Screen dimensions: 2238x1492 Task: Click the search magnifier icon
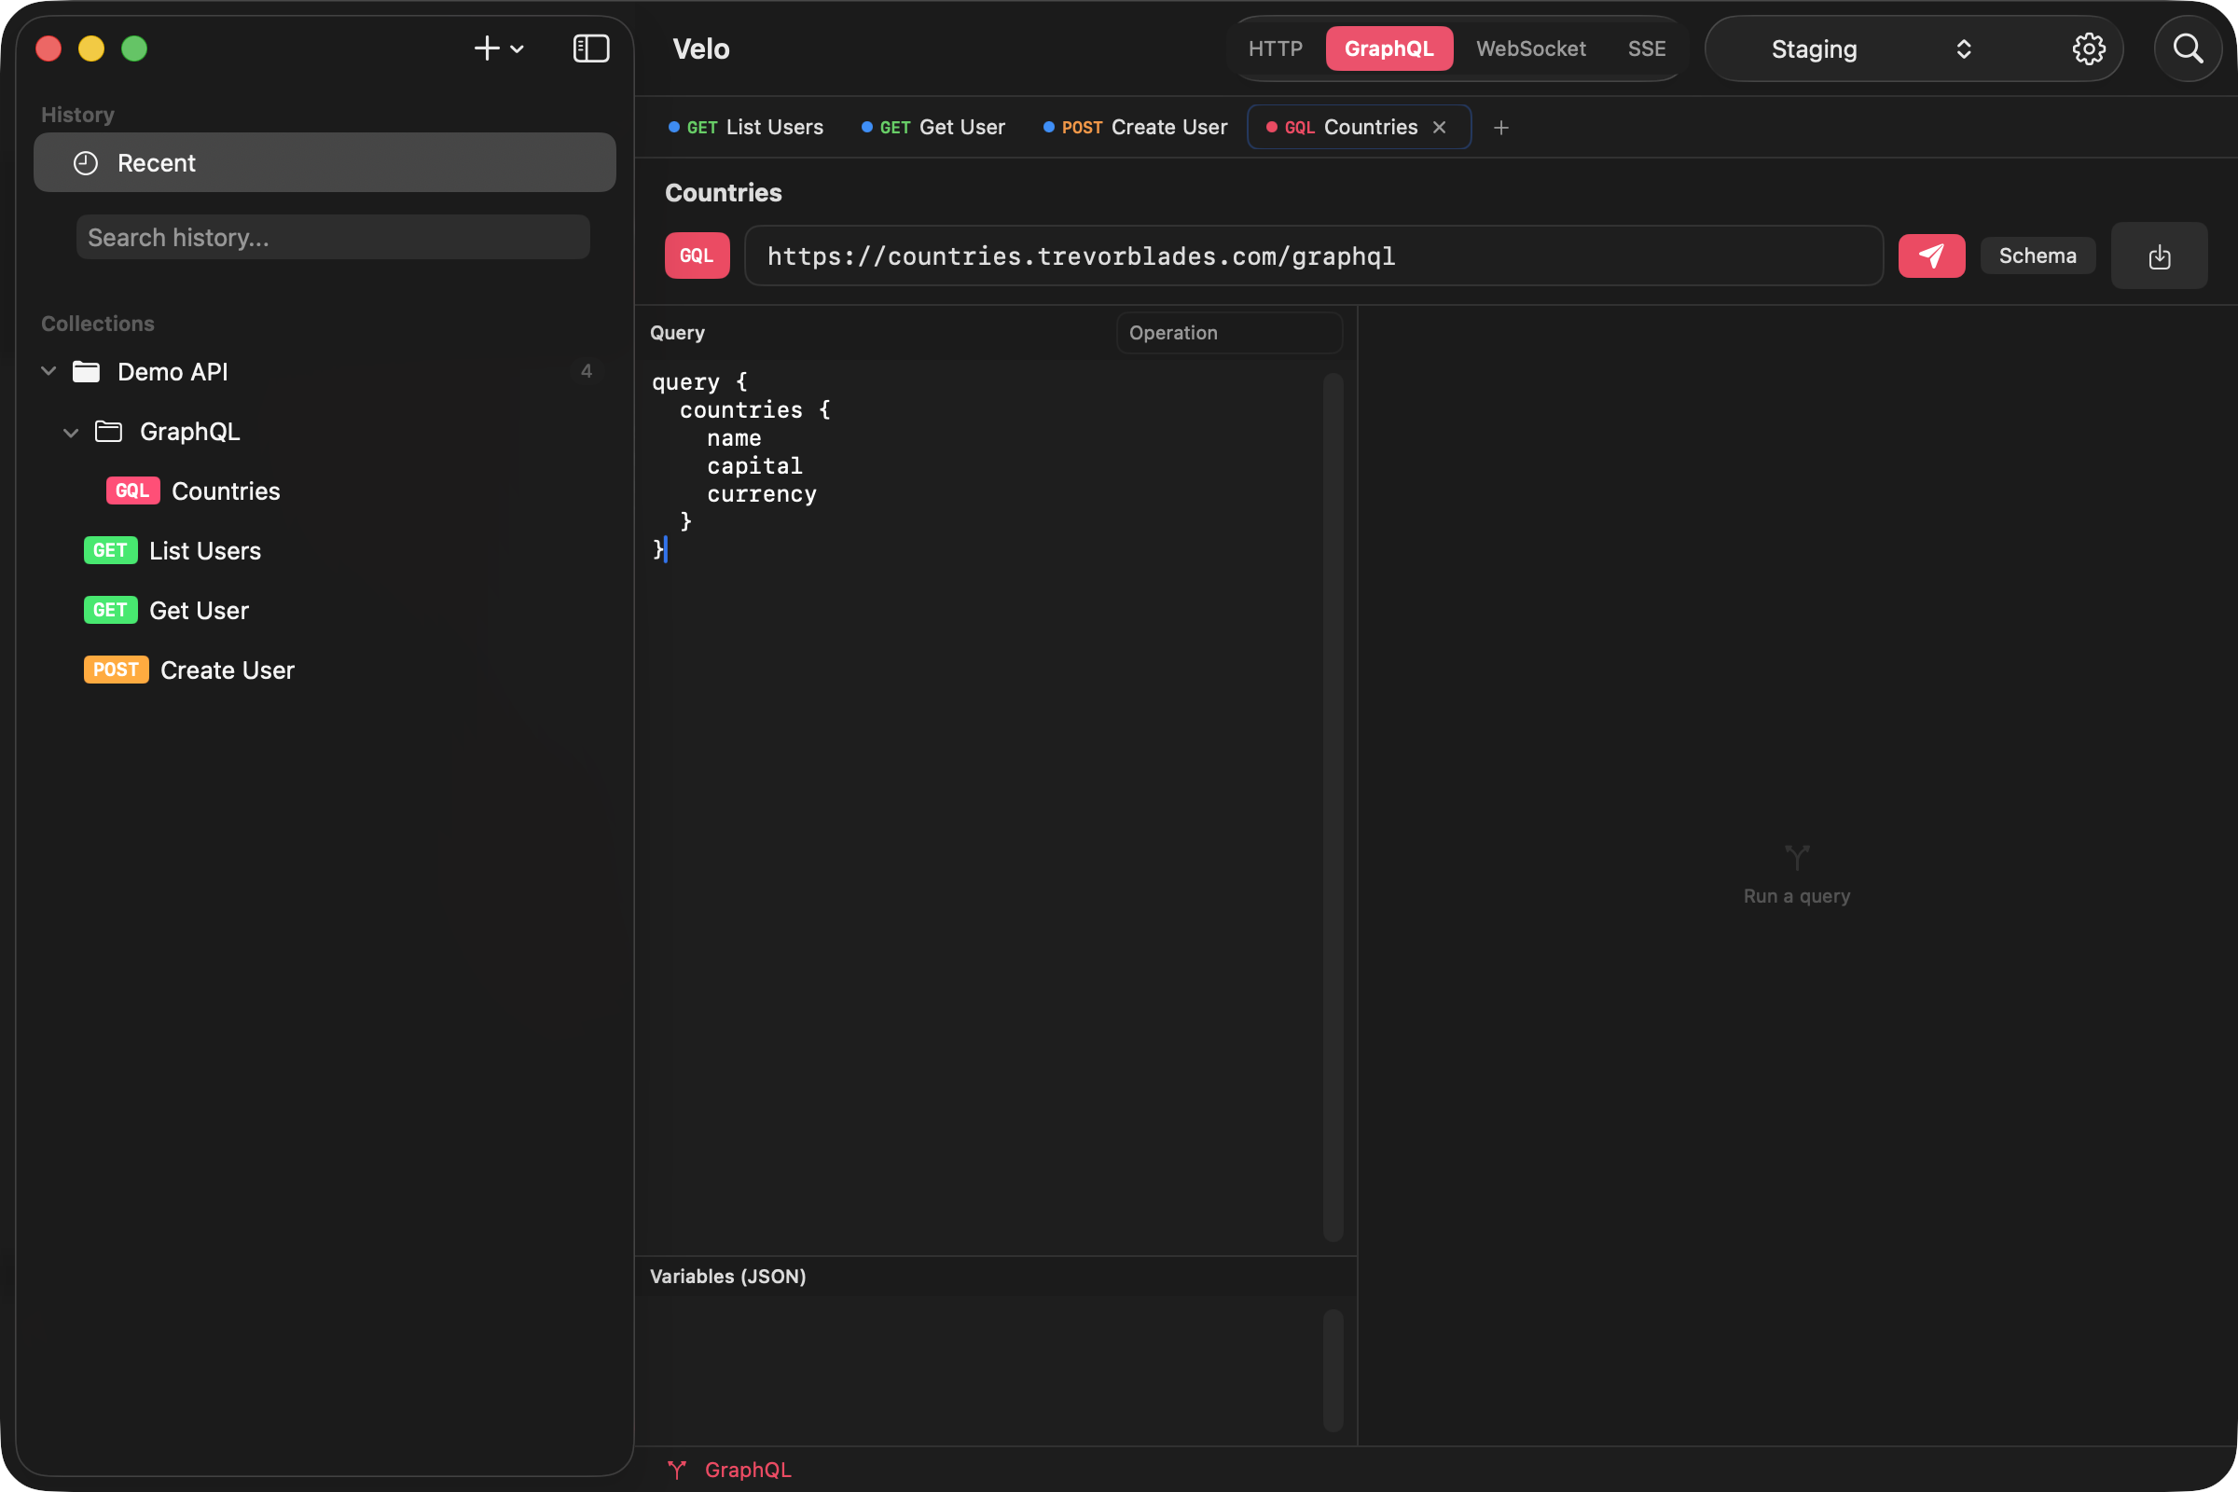2188,48
